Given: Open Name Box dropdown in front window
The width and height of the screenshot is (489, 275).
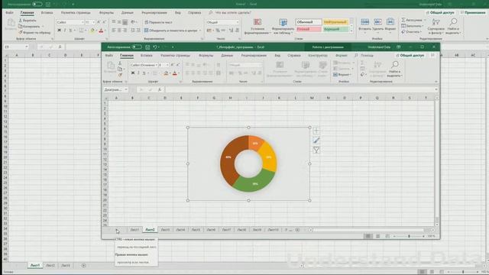Looking at the screenshot, I should [126, 90].
